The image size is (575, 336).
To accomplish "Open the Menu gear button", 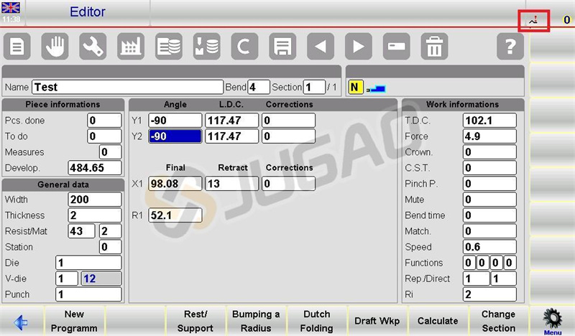I will point(552,321).
